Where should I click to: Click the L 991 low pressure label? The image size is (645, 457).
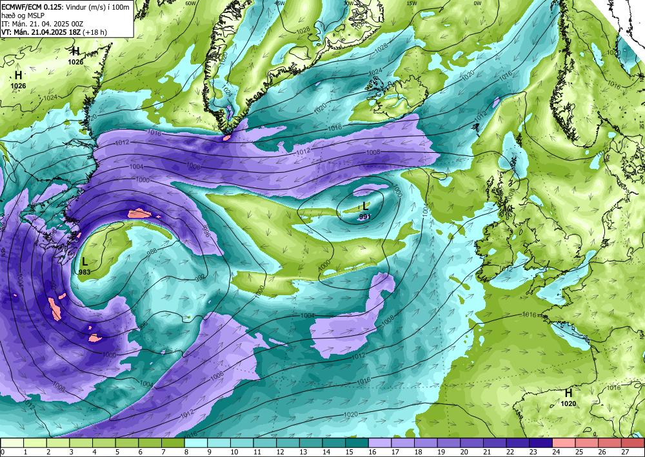pyautogui.click(x=365, y=211)
